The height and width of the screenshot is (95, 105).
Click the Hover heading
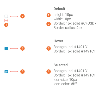(58, 41)
